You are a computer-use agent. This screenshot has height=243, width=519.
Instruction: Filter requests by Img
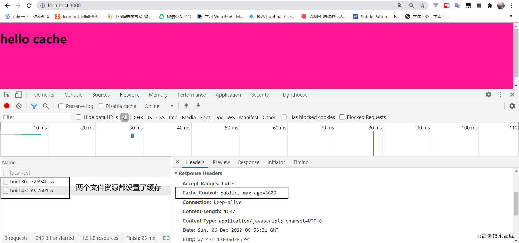[173, 117]
